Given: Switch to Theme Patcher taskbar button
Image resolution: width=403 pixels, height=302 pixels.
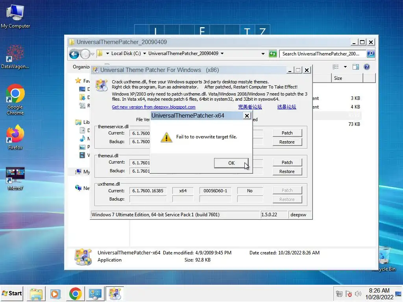Looking at the screenshot, I should tap(115, 294).
